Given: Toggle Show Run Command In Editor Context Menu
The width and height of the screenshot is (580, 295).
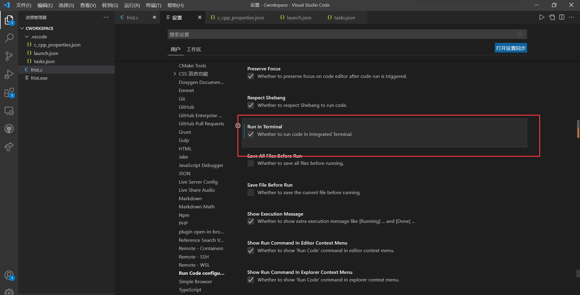Looking at the screenshot, I should coord(251,250).
